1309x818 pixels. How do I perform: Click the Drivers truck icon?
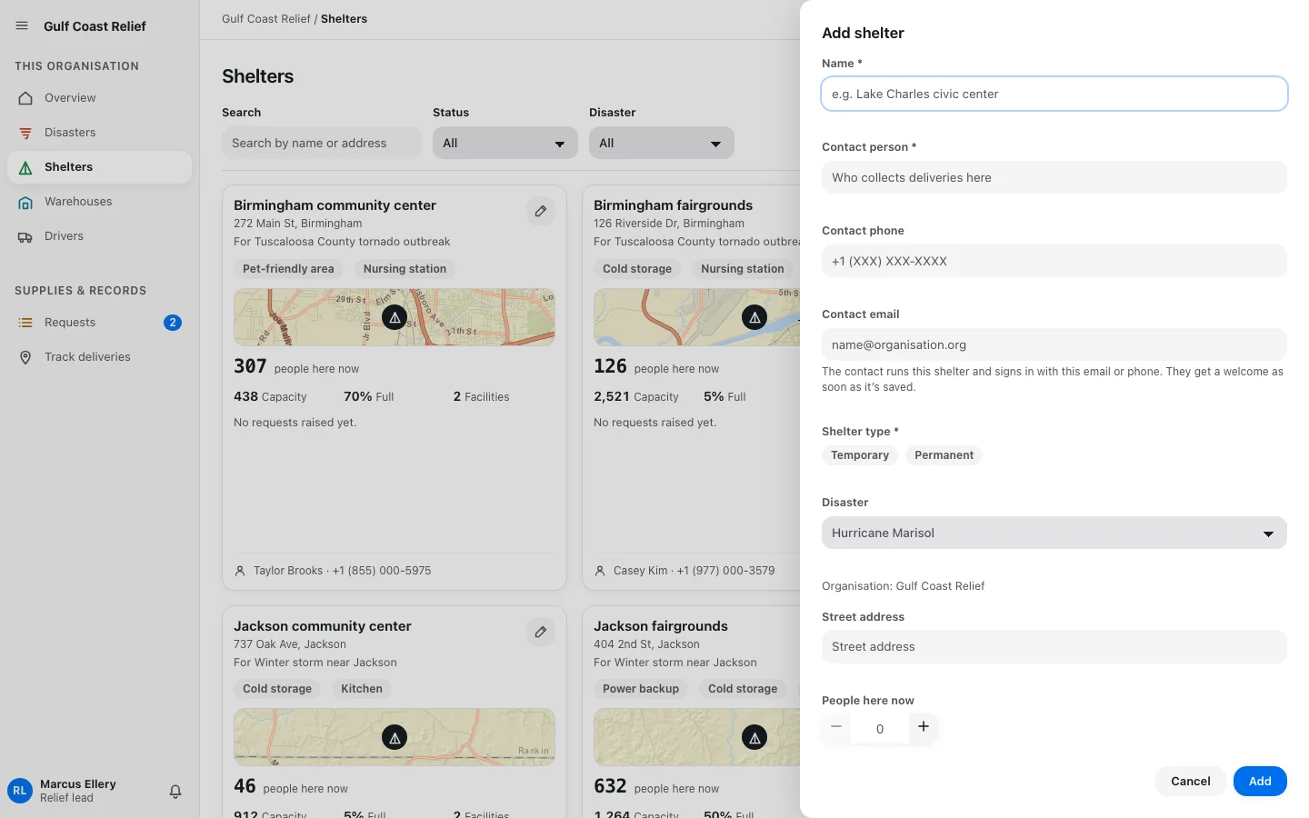[x=25, y=236]
